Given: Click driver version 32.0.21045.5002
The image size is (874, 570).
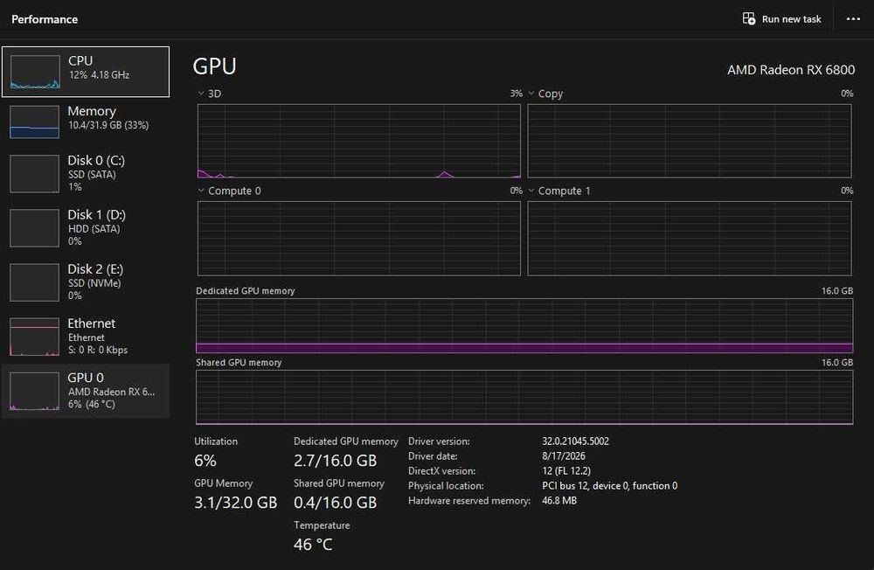Looking at the screenshot, I should tap(575, 441).
